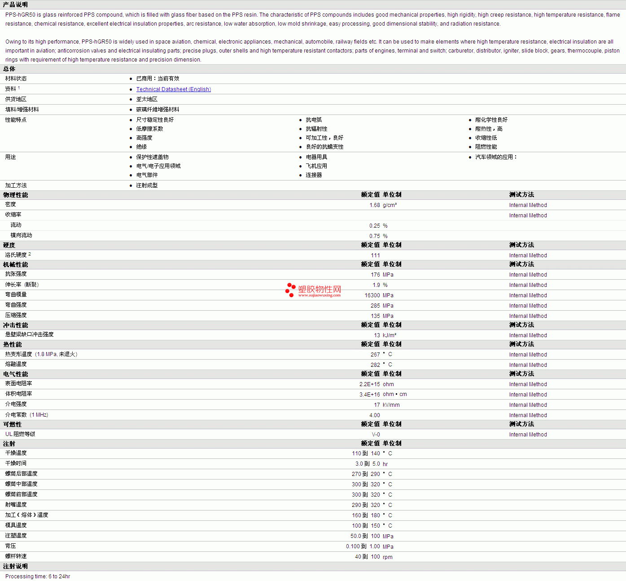Click the 注射 section header
The height and width of the screenshot is (581, 626).
(x=9, y=444)
